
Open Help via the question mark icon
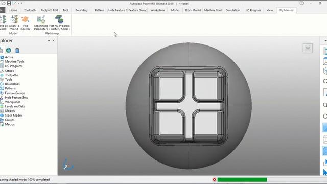click(x=302, y=3)
